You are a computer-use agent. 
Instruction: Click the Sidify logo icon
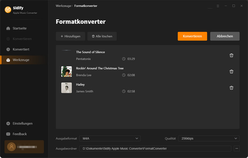[7, 10]
